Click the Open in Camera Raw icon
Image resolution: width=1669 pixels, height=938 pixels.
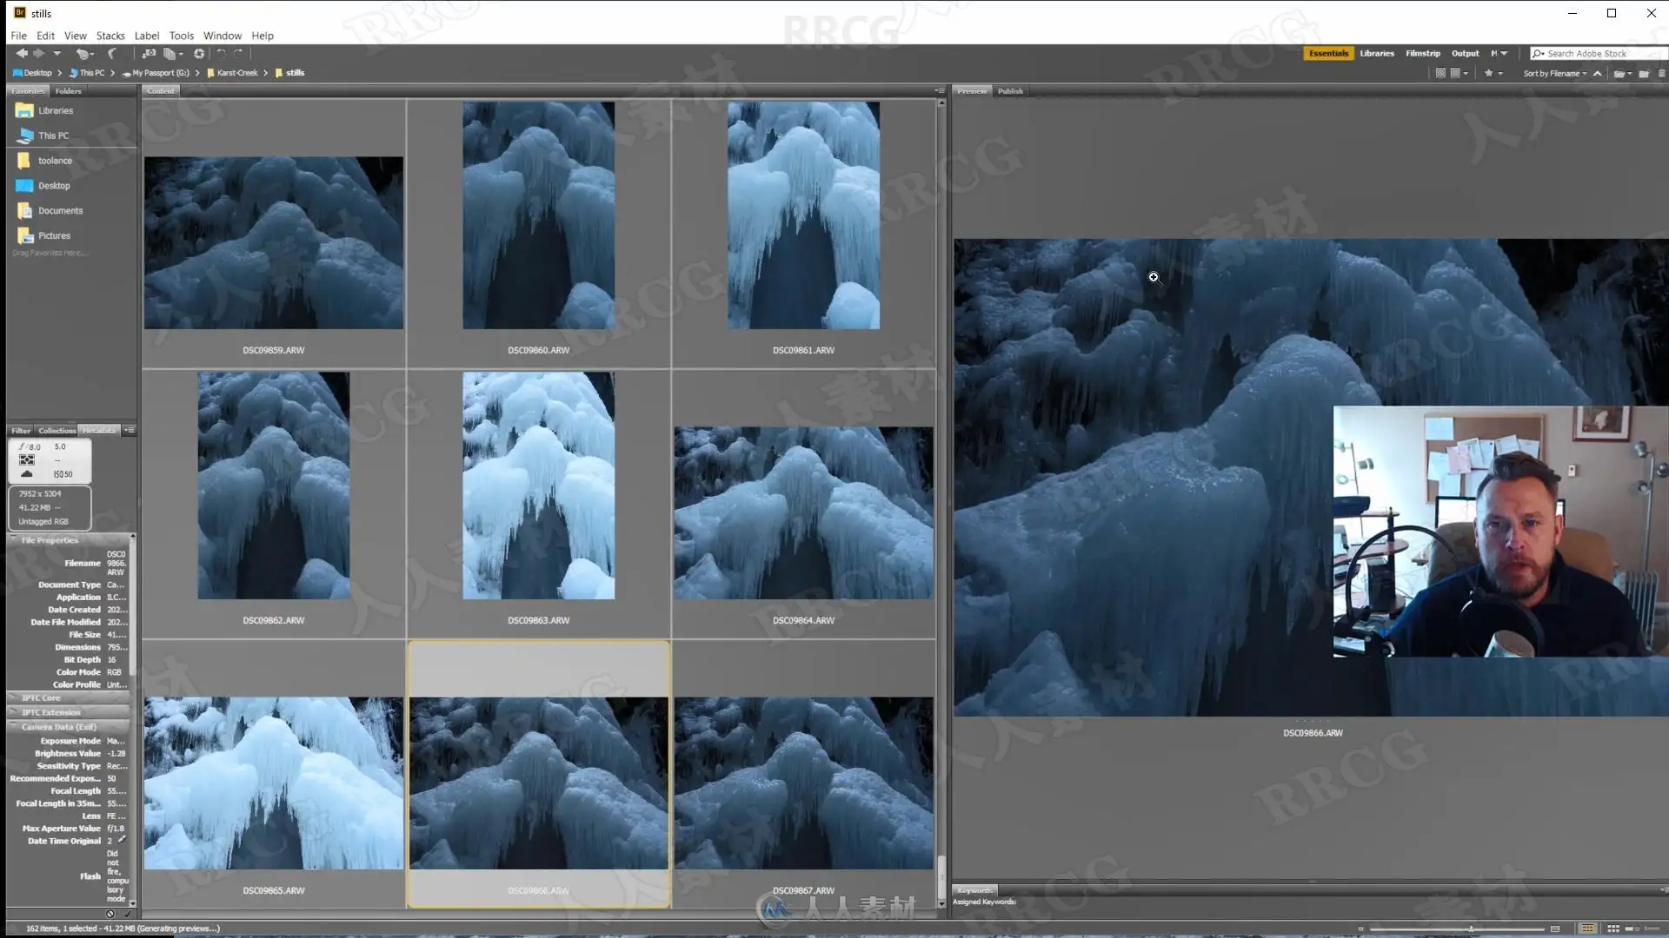pos(199,54)
